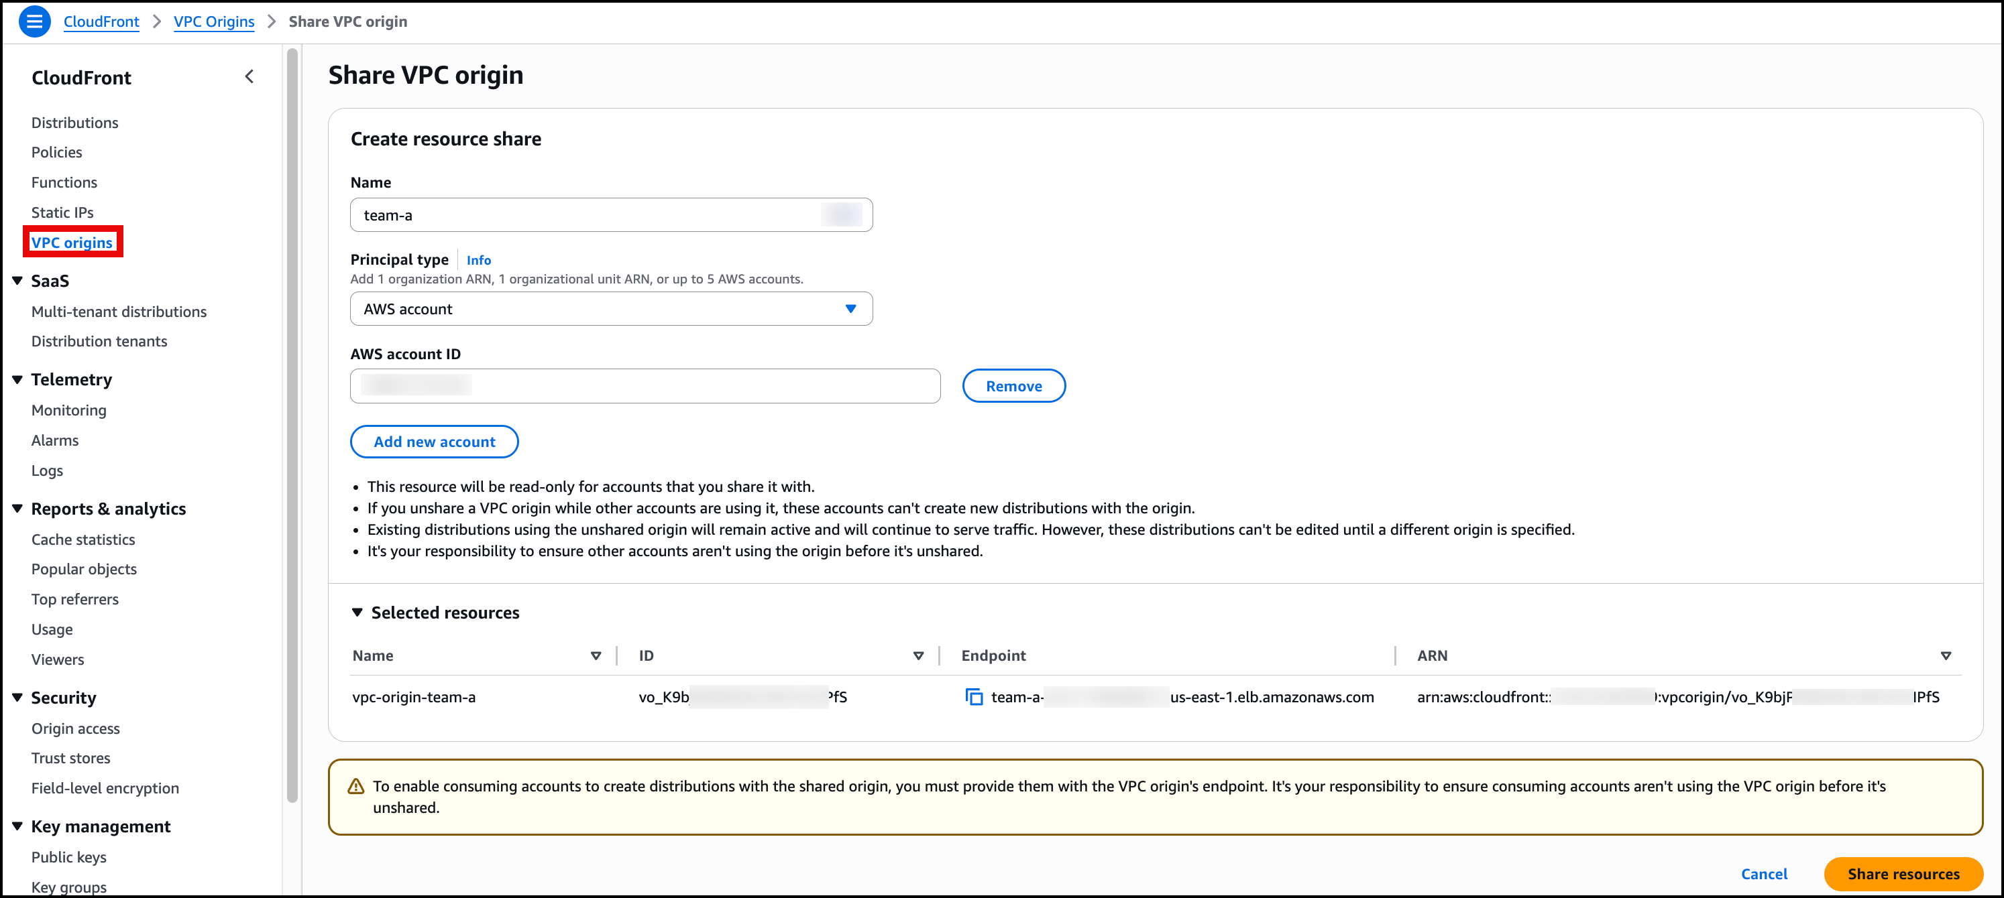
Task: Remove the AWS account ID entry
Action: 1013,385
